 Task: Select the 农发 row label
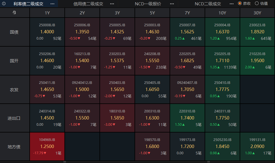(x=15, y=90)
